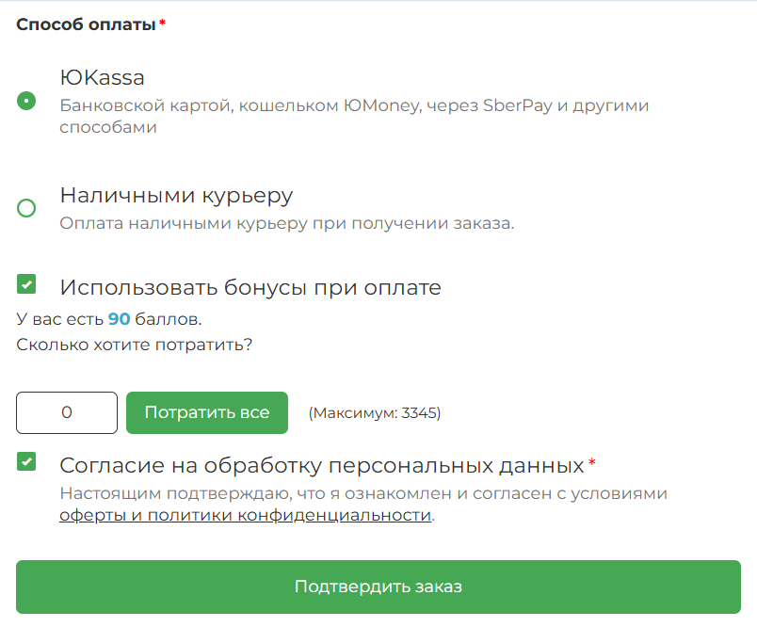
Task: Select the ЮKassa radio button
Action: pyautogui.click(x=26, y=101)
